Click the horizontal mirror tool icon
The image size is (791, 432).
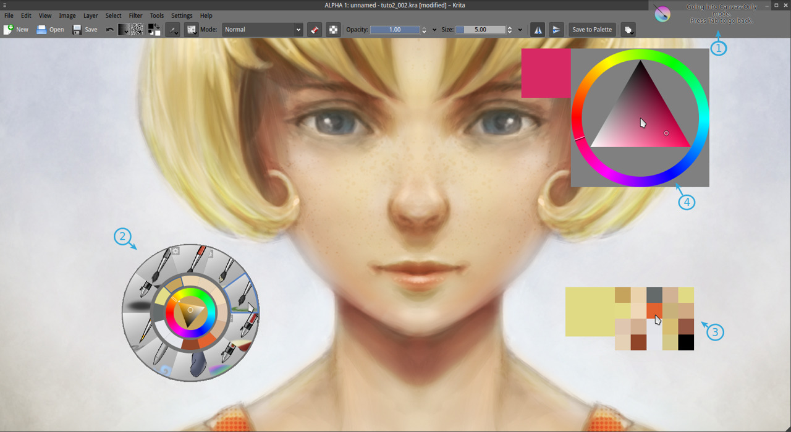[x=538, y=30]
